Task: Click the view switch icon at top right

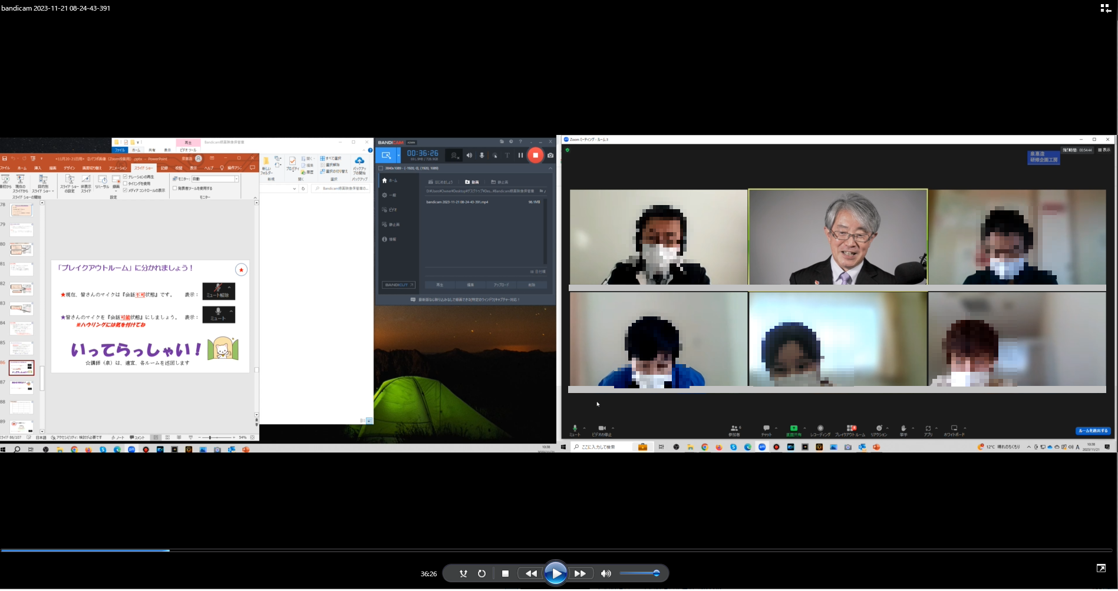Action: [x=1106, y=8]
